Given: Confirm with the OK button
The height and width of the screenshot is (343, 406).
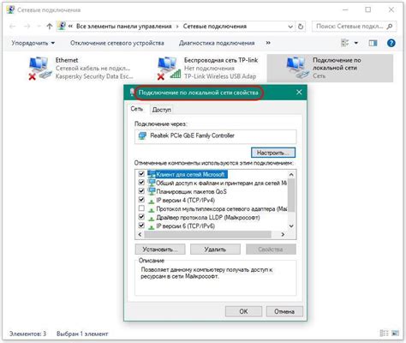Looking at the screenshot, I should point(243,311).
